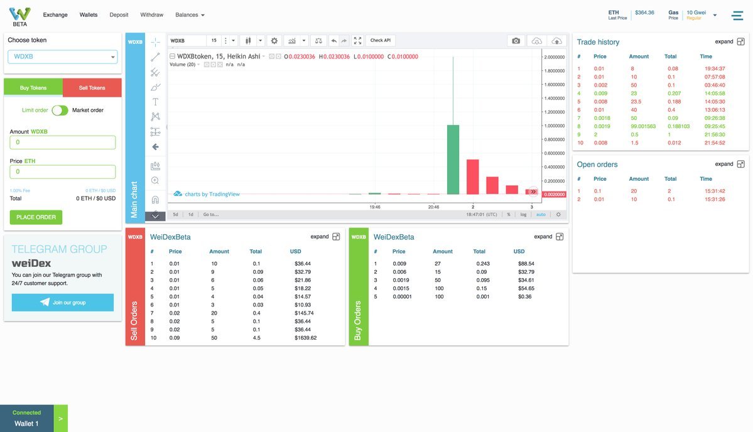Toggle auto scale on chart

[541, 215]
